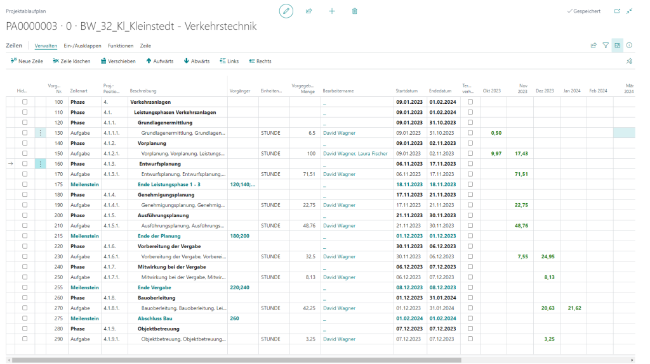This screenshot has height=364, width=650.
Task: Open row options dots for row 130
Action: pyautogui.click(x=40, y=133)
